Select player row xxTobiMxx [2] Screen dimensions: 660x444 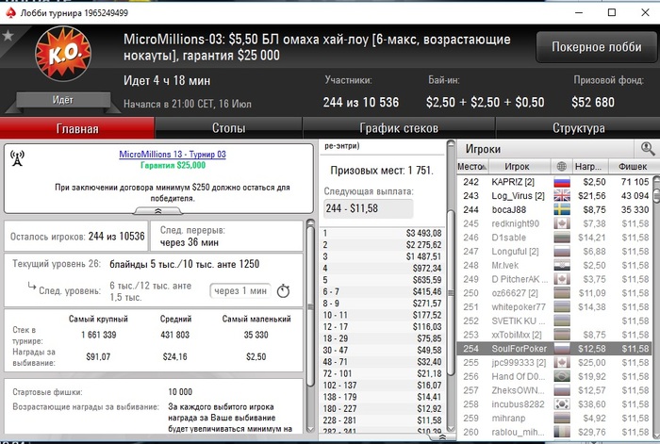tap(554, 335)
